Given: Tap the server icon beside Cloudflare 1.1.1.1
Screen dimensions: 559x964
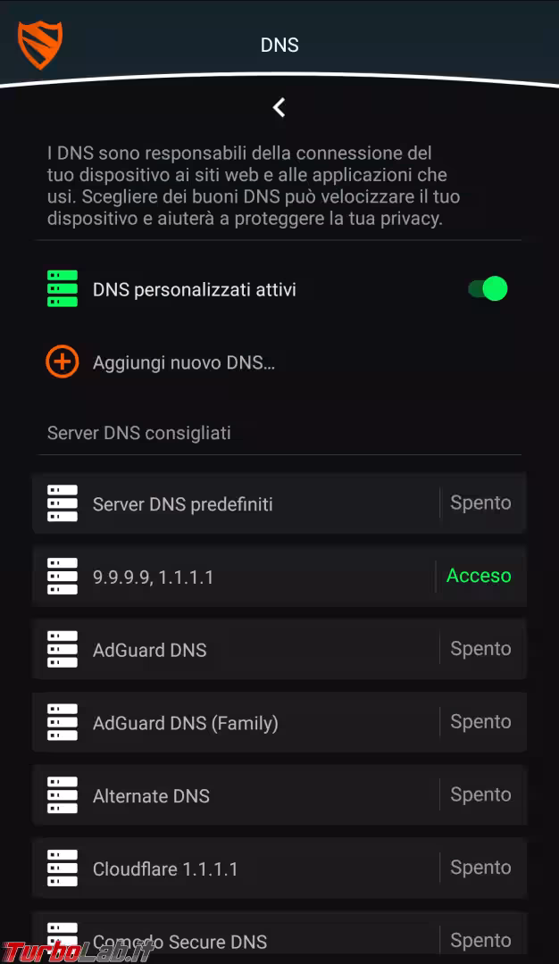Looking at the screenshot, I should [x=62, y=867].
